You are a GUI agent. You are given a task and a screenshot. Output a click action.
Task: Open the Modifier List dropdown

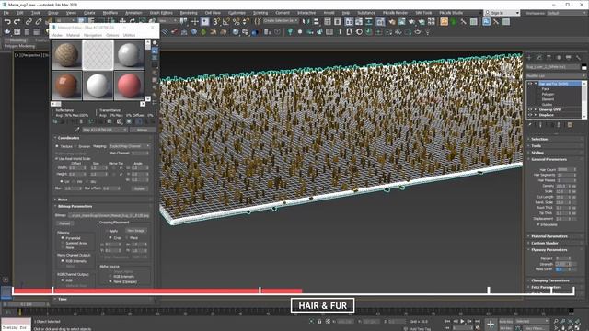click(x=556, y=75)
